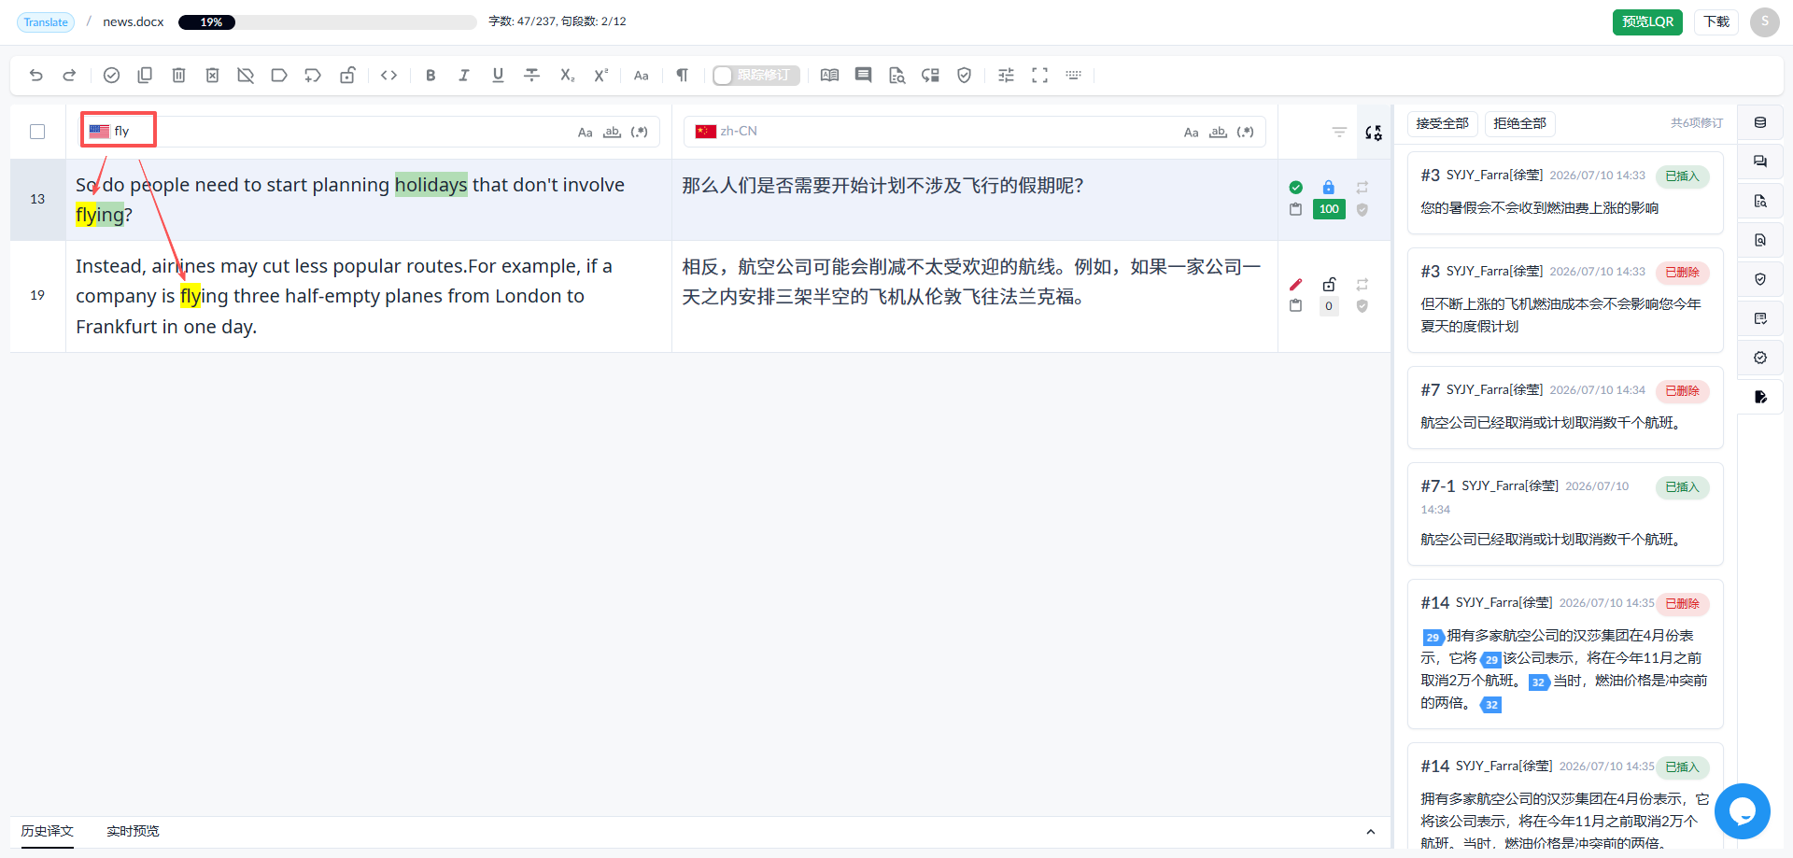Expand bottom panel with chevron arrow

[1371, 832]
